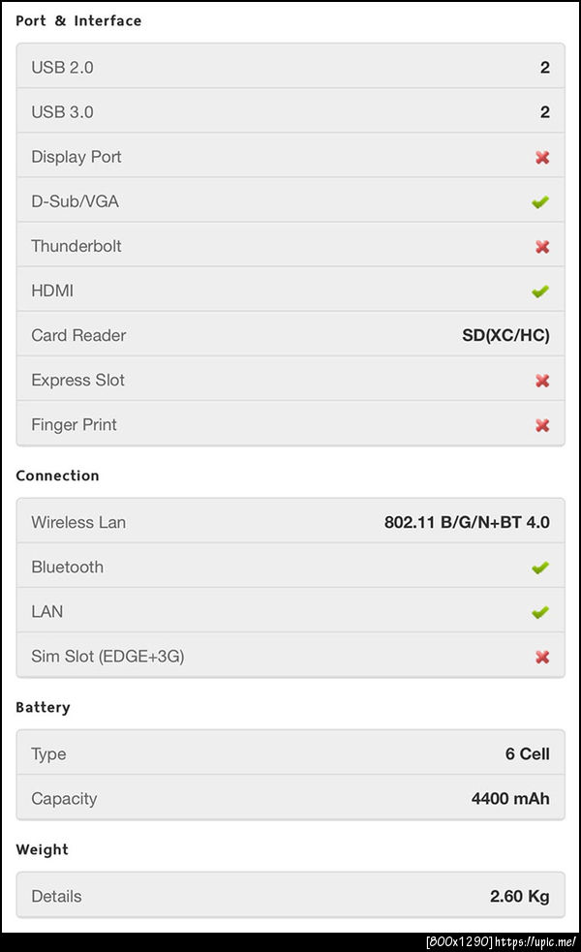Select the USB 2.0 row label
581x952 pixels.
click(x=62, y=68)
